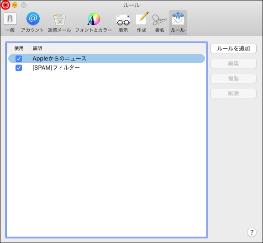Open the 署名 signatures icon
This screenshot has height=243, width=263.
point(159,22)
